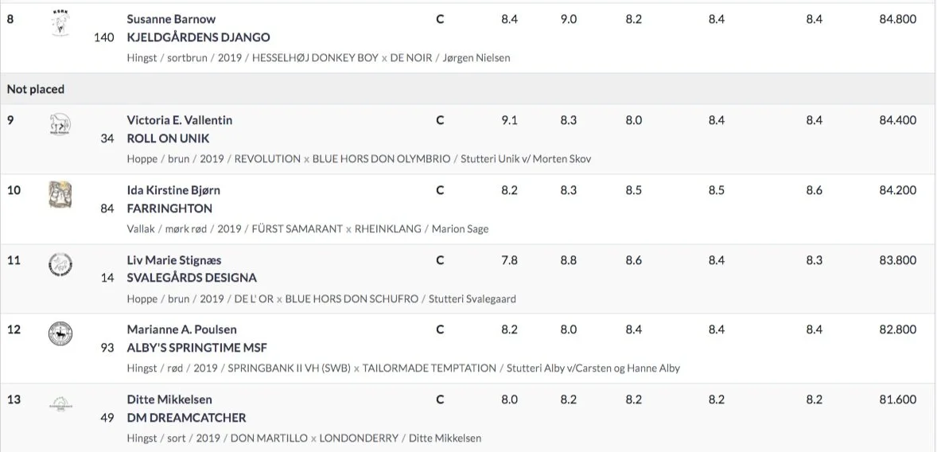Open rider Liv Marie Stignæs
This screenshot has width=937, height=452.
[x=174, y=260]
